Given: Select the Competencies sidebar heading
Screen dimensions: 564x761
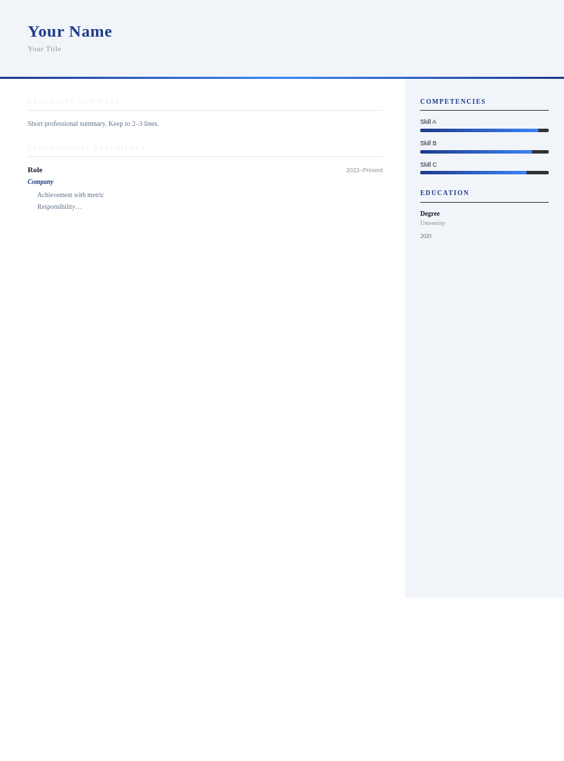Looking at the screenshot, I should (453, 102).
